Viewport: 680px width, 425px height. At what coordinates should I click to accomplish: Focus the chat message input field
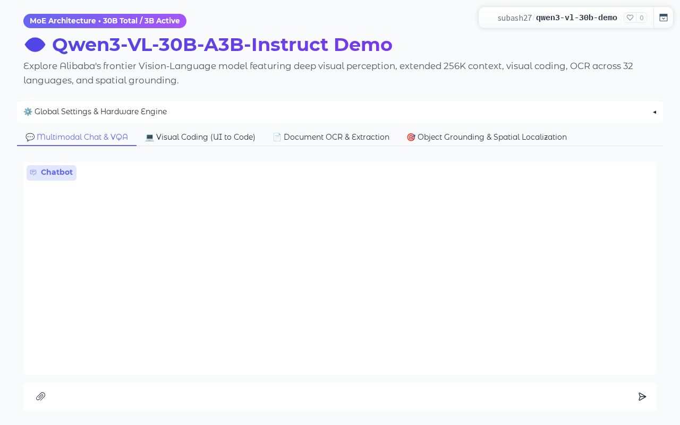point(341,396)
